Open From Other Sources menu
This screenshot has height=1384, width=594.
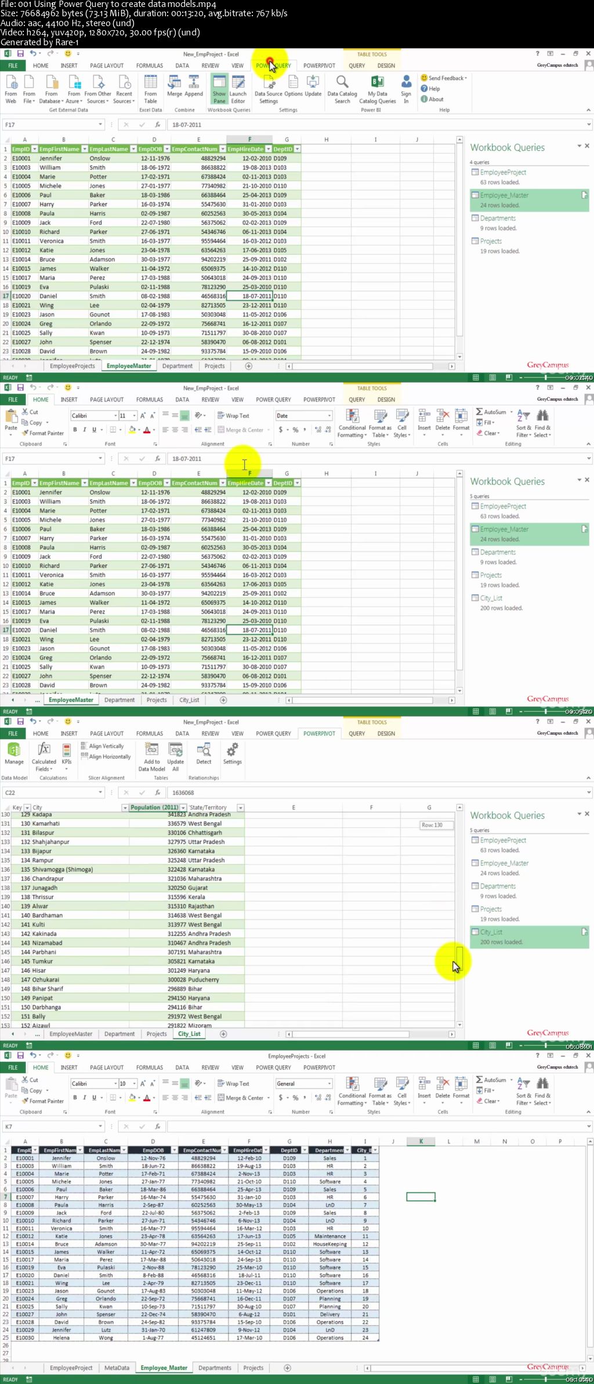(x=98, y=89)
